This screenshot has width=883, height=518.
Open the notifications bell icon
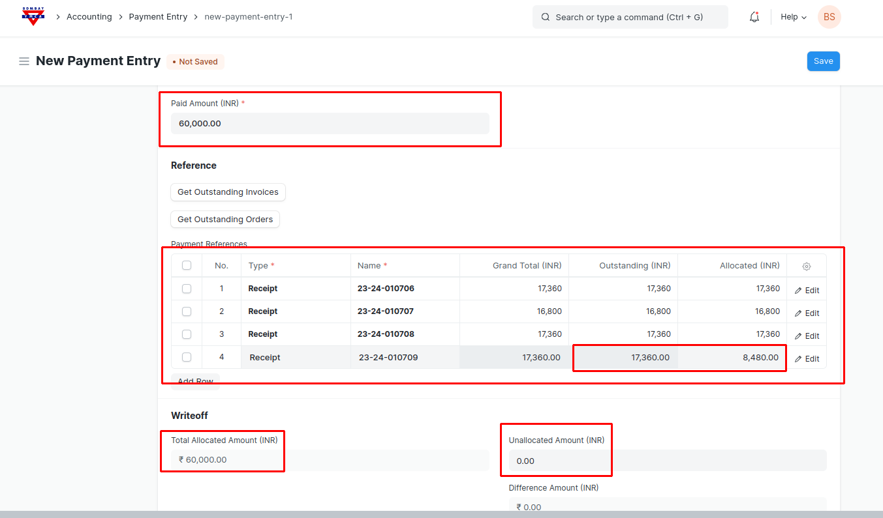tap(754, 17)
